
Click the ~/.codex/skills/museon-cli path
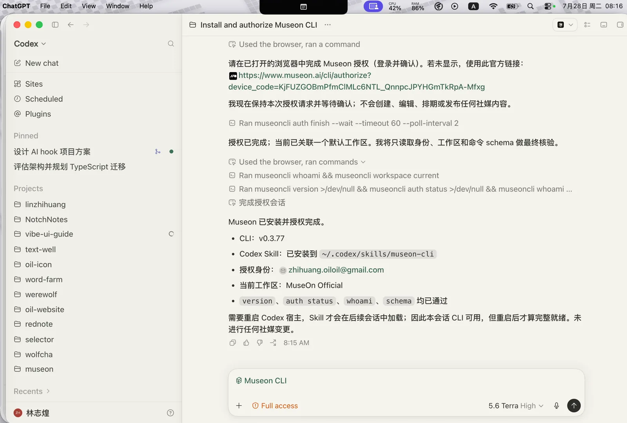coord(378,254)
